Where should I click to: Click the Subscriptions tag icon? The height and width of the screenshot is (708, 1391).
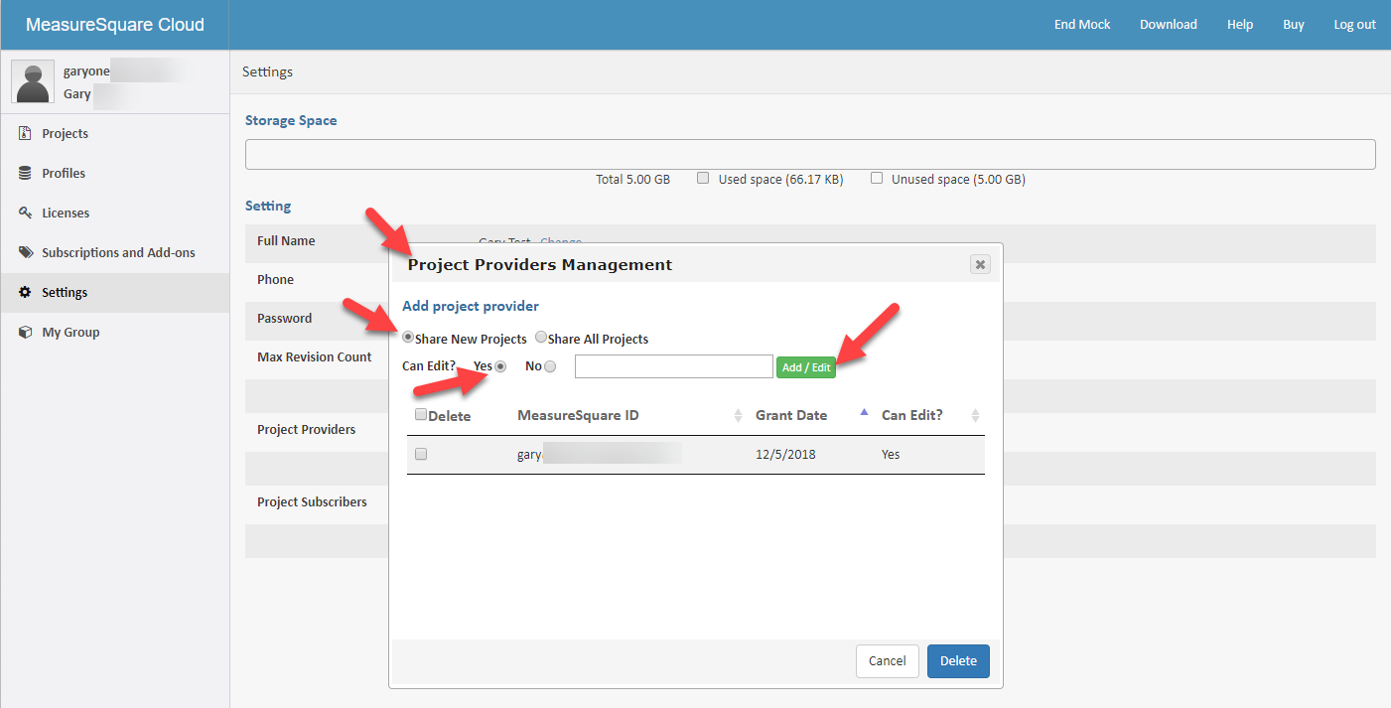tap(25, 253)
